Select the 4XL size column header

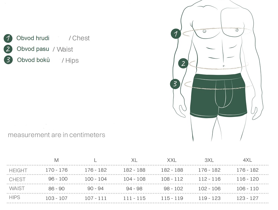[247, 160]
